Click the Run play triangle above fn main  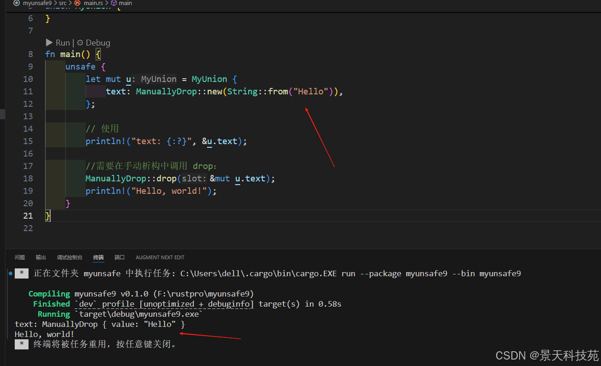click(49, 42)
